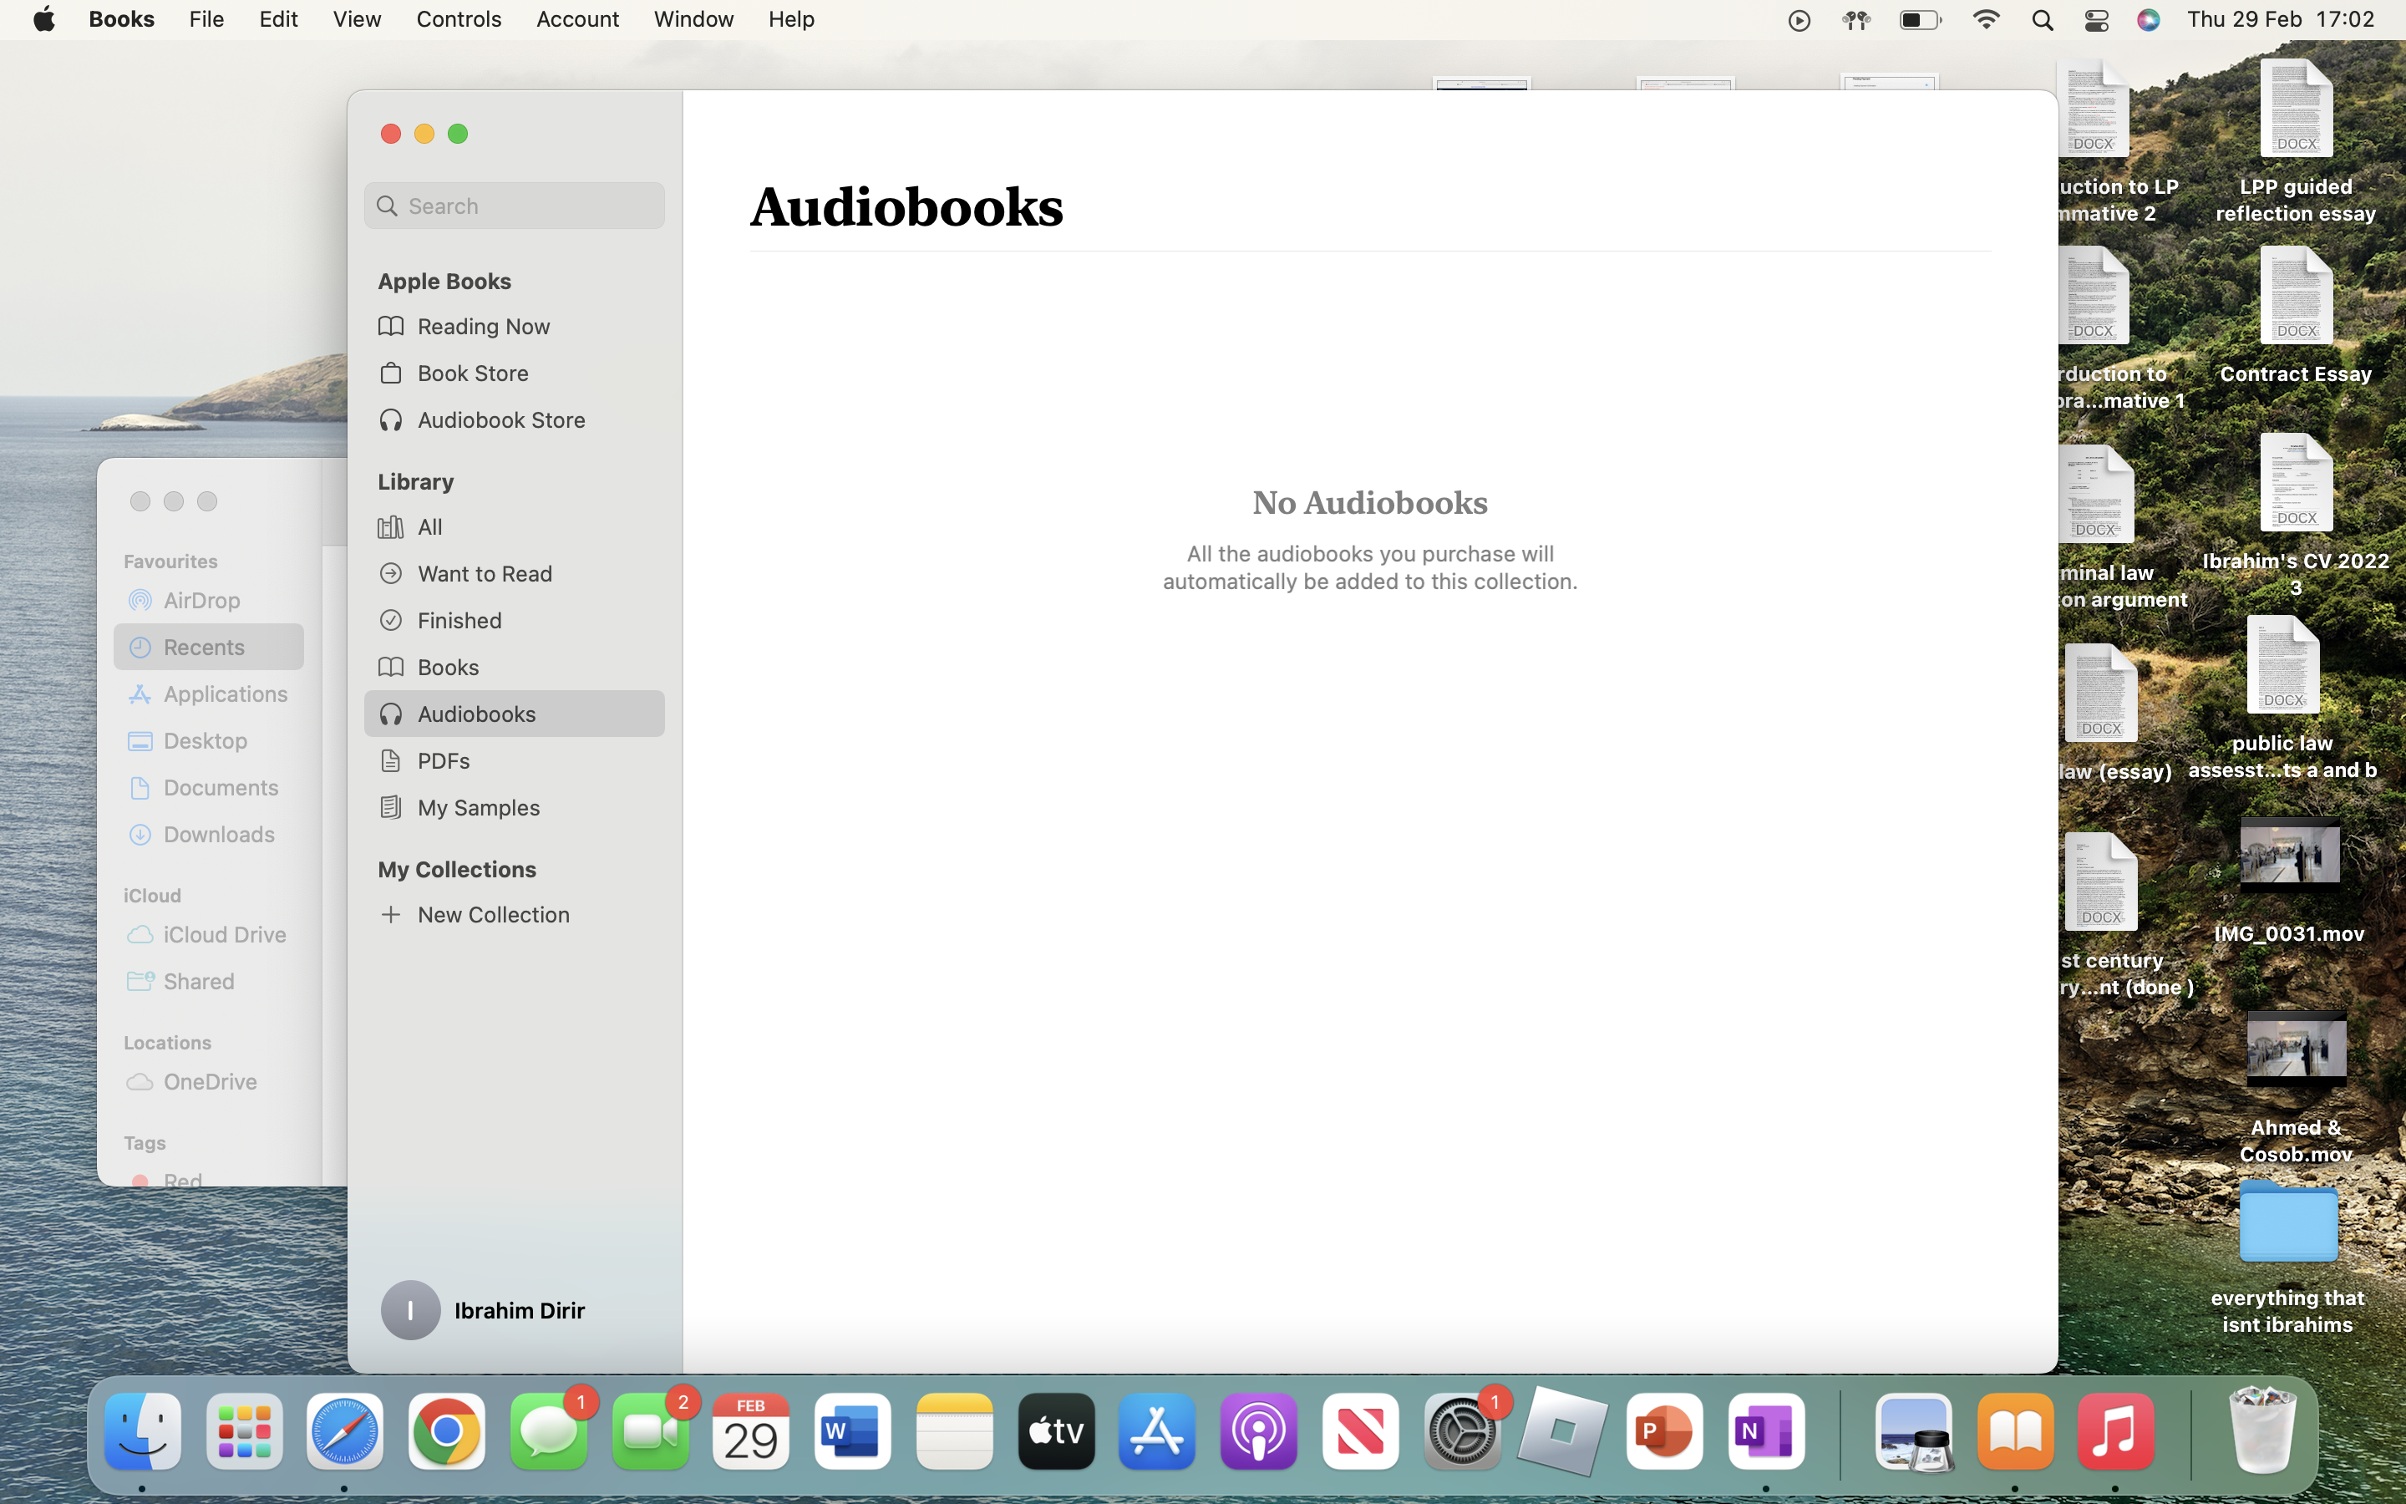Open the Window menu

point(694,20)
